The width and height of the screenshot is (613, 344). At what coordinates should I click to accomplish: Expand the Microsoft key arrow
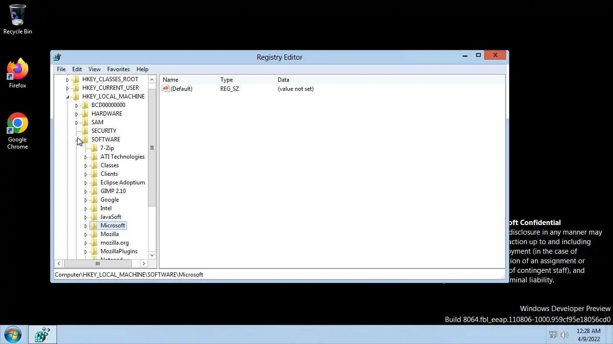86,226
